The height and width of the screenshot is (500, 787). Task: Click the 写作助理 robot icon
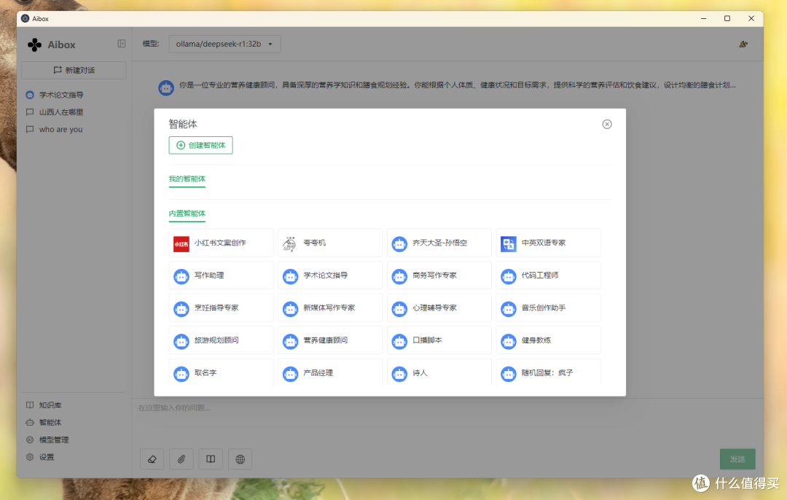[x=181, y=276]
